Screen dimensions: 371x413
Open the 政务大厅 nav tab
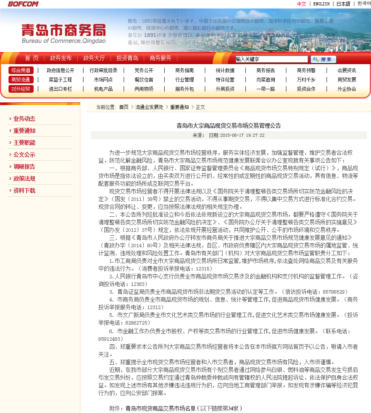tap(94, 58)
